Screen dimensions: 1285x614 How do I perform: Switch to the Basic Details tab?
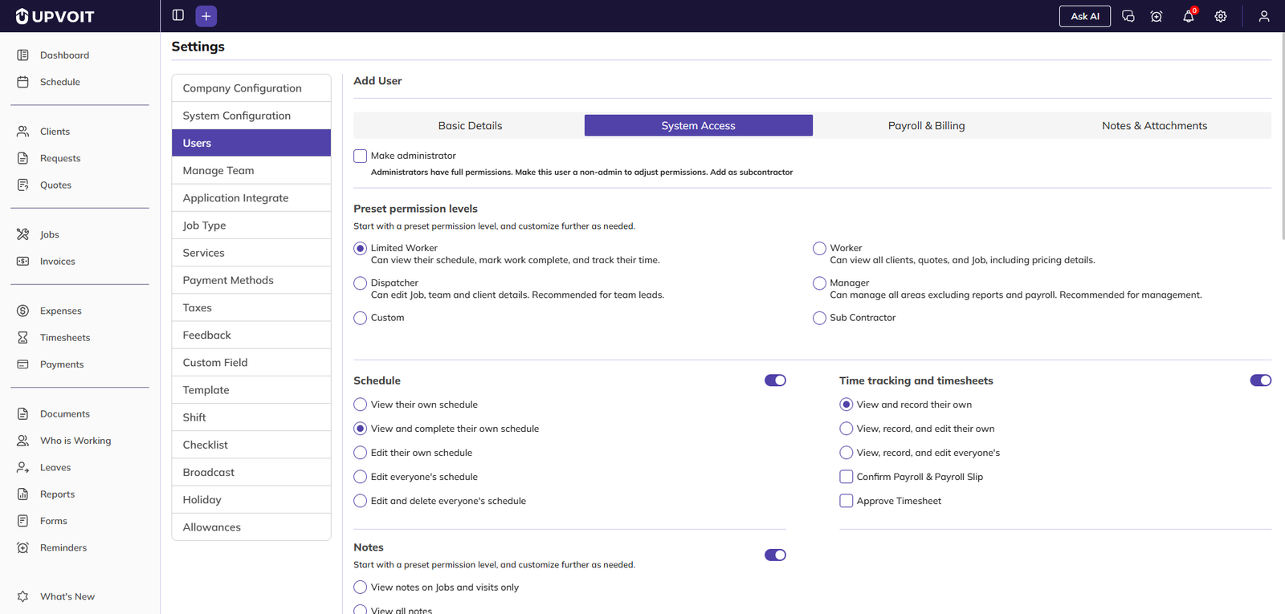[x=470, y=125]
